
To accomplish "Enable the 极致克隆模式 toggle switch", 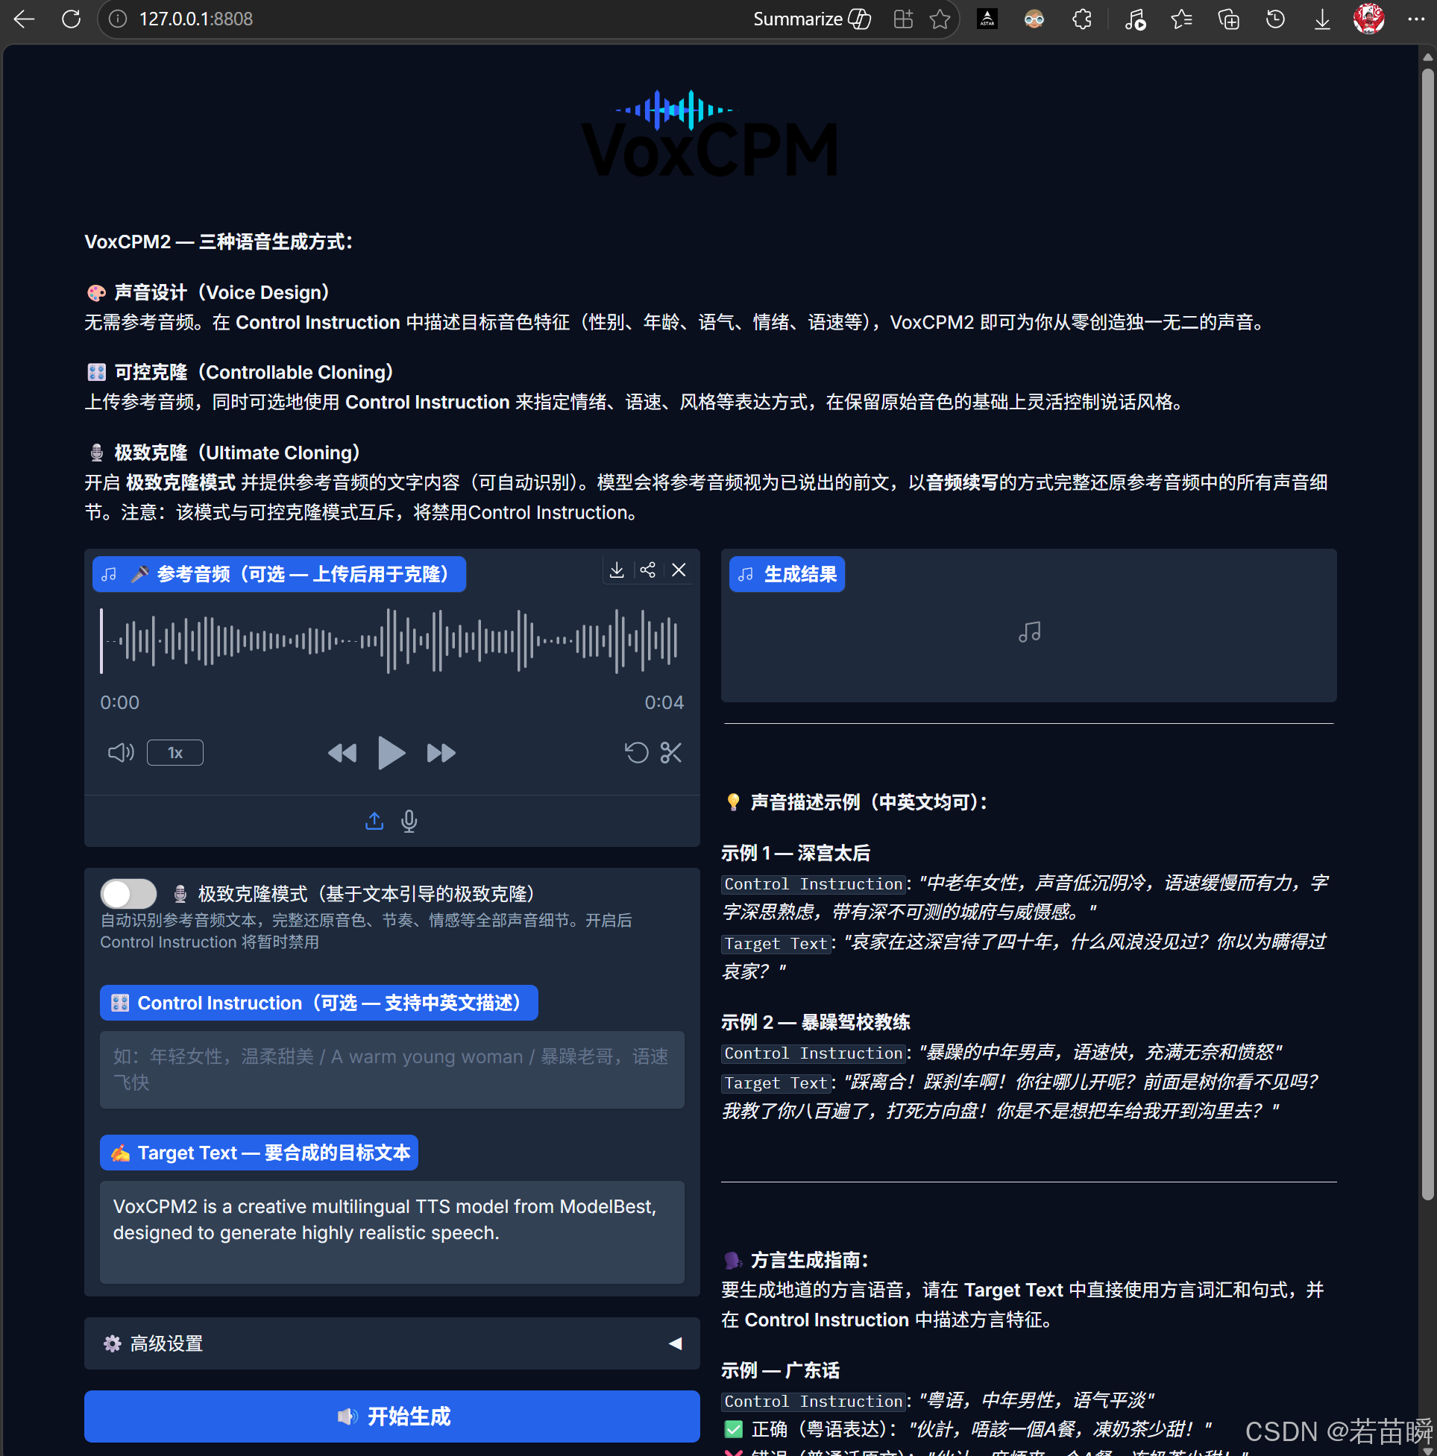I will click(129, 894).
